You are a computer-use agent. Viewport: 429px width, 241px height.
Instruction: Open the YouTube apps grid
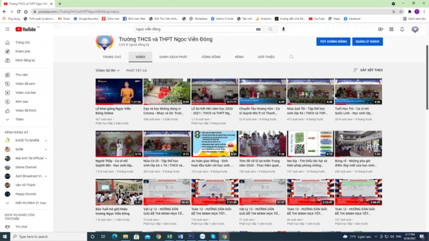(391, 29)
